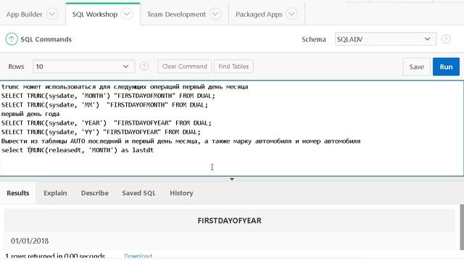464x261 pixels.
Task: Switch to the Results tab
Action: 17,193
